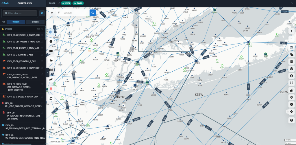Image resolution: width=296 pixels, height=145 pixels.
Task: Open KJFK_20-2C_PARCH_4_RNAV_ARR chart
Action: click(24, 35)
